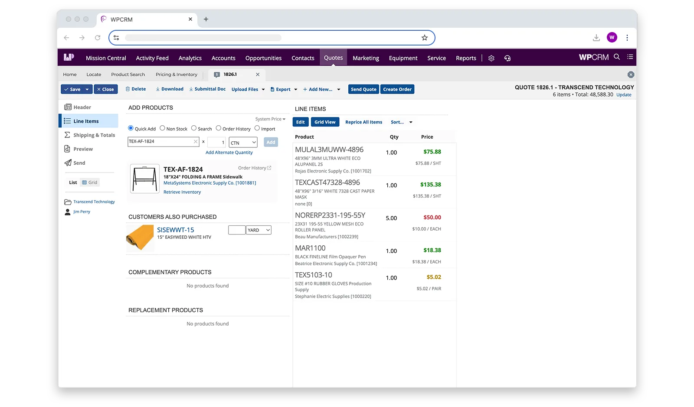Click the SISEWWT-15 vinyl roll thumbnail

pos(140,238)
